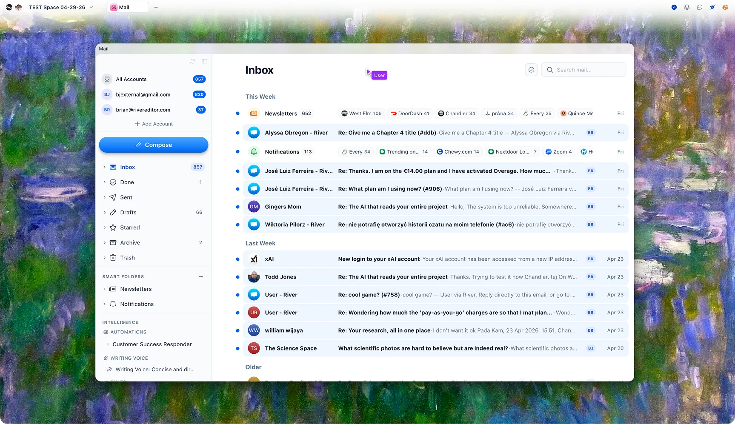
Task: Click the Starred star icon
Action: (x=113, y=228)
